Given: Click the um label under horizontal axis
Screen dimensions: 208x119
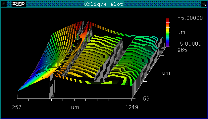Looking at the screenshot, I should click(x=75, y=107).
